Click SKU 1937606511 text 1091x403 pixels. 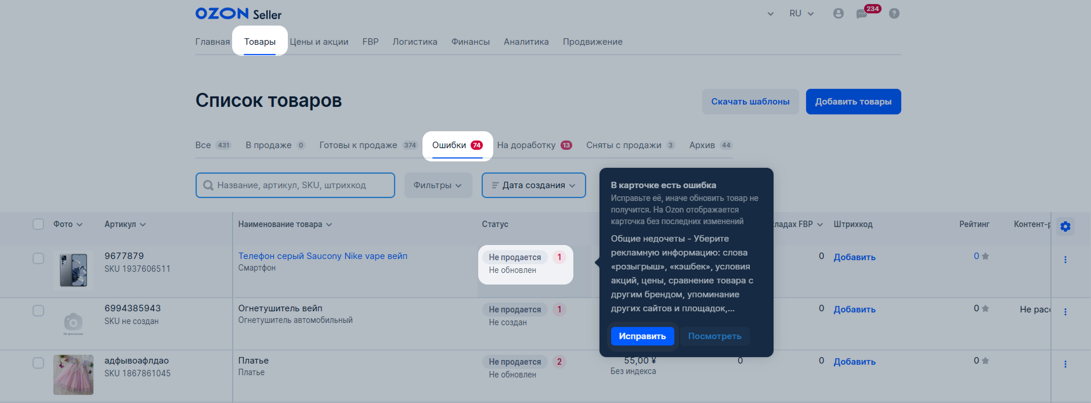138,269
